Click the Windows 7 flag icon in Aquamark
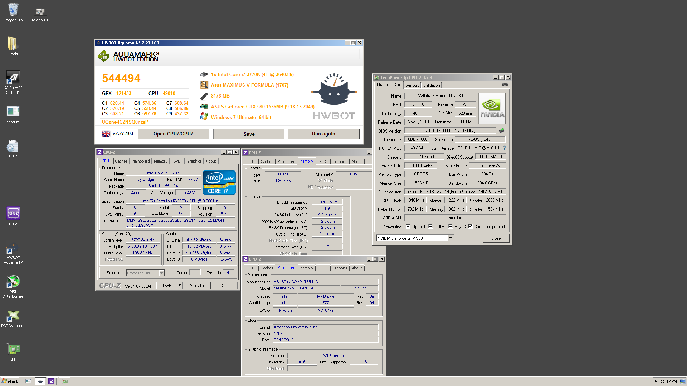This screenshot has height=386, width=687. pyautogui.click(x=204, y=117)
